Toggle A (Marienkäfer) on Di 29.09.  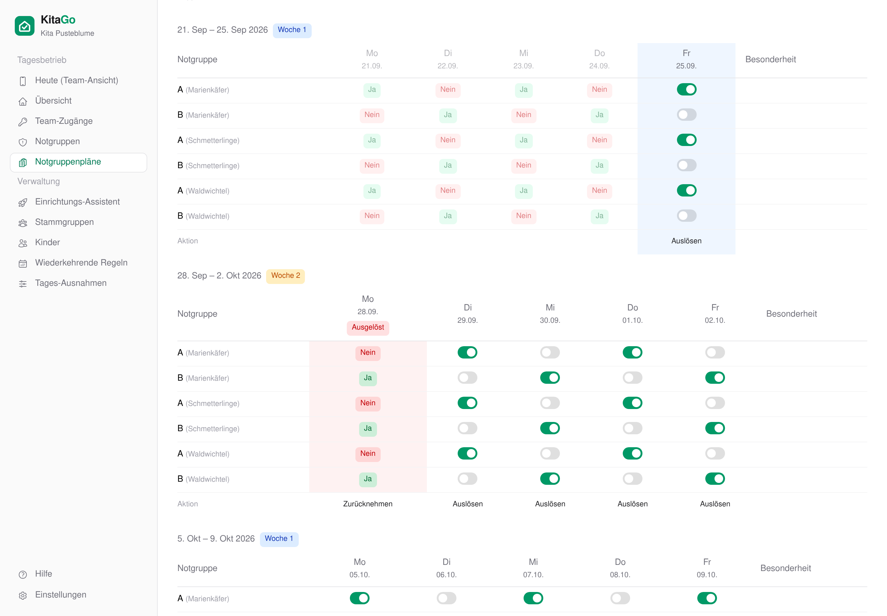click(468, 352)
